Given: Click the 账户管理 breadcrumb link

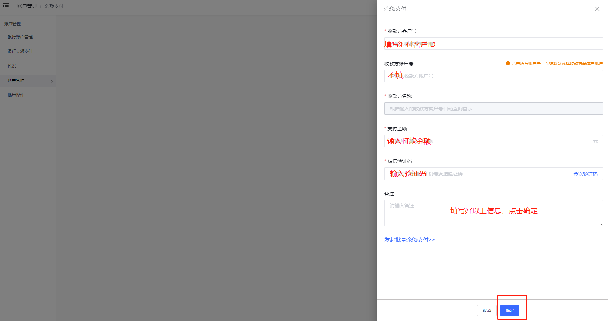Looking at the screenshot, I should [x=27, y=6].
